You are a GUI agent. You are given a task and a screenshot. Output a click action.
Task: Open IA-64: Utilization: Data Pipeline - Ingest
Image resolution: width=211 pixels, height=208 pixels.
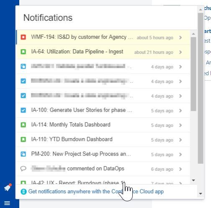point(77,52)
